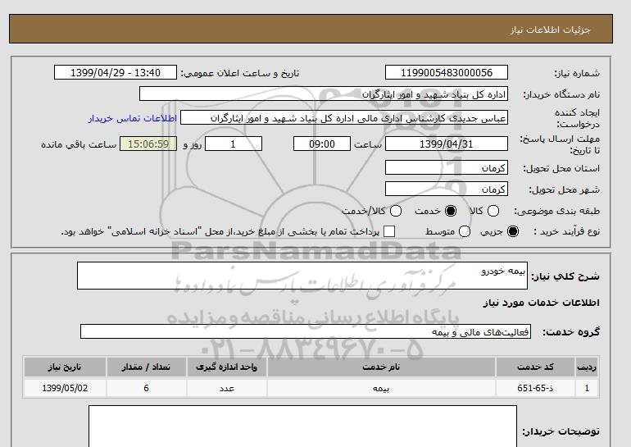Image resolution: width=631 pixels, height=447 pixels.
Task: Click the row number 1 cell
Action: coord(587,388)
